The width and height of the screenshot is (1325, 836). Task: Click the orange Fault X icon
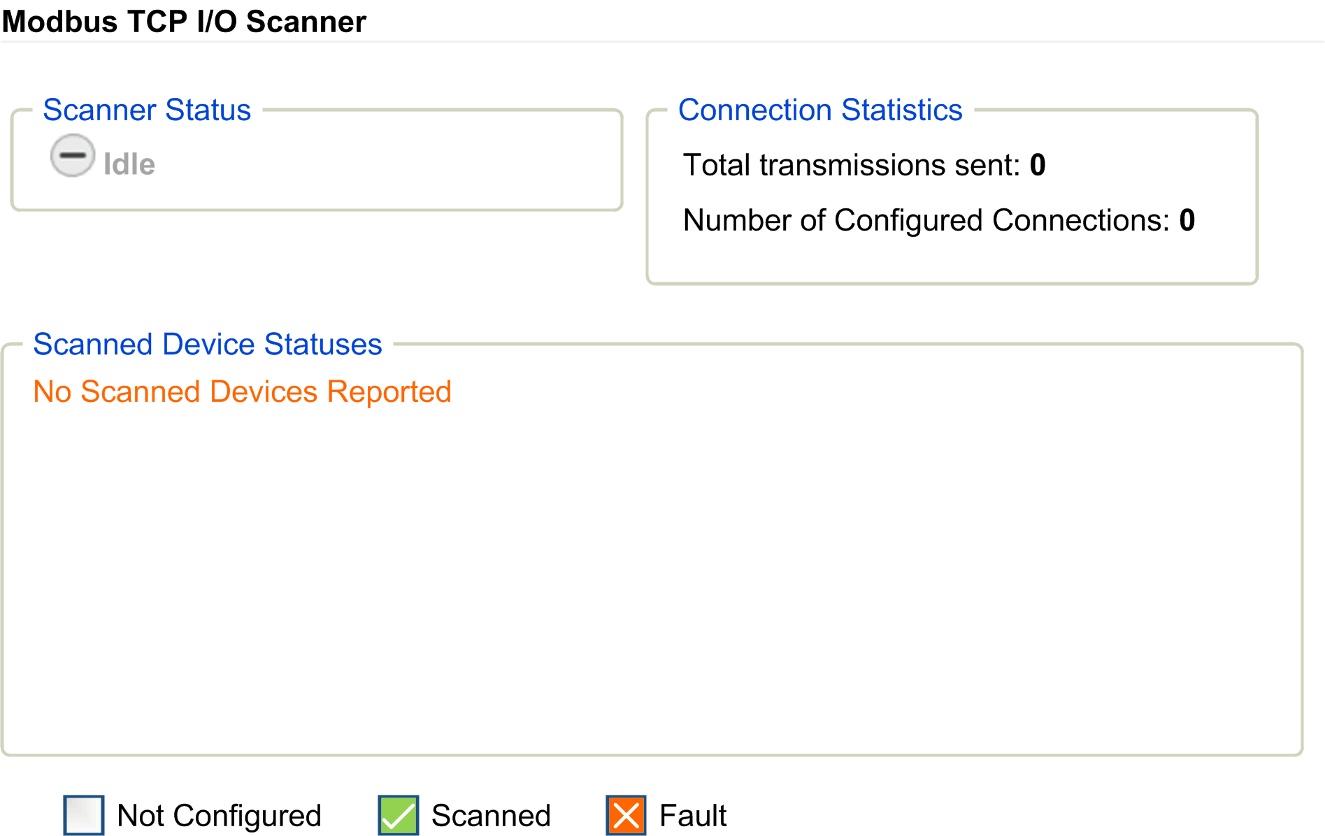[x=626, y=814]
